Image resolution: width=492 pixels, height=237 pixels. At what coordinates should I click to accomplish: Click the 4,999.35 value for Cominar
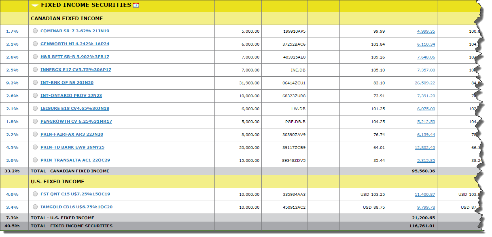pyautogui.click(x=426, y=31)
